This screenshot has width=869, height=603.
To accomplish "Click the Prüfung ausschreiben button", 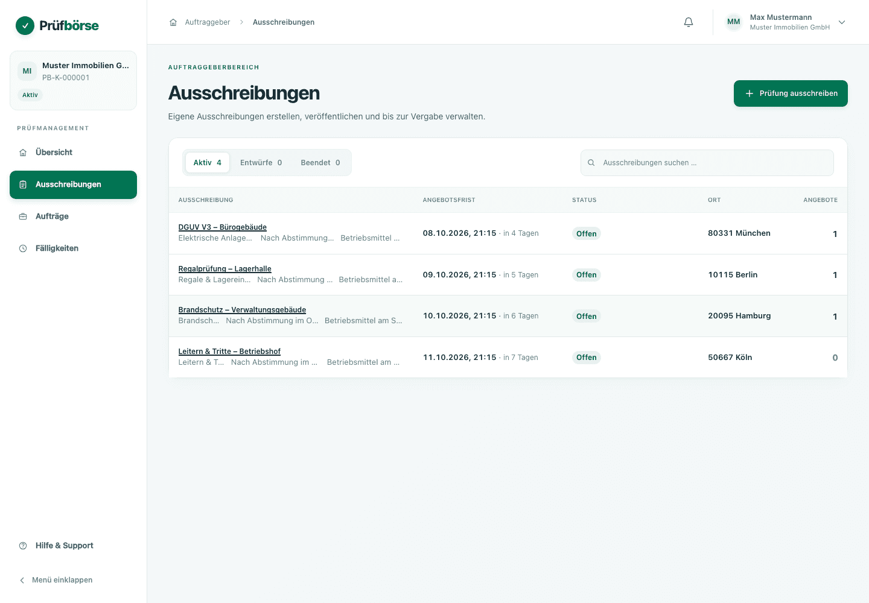I will [x=791, y=93].
